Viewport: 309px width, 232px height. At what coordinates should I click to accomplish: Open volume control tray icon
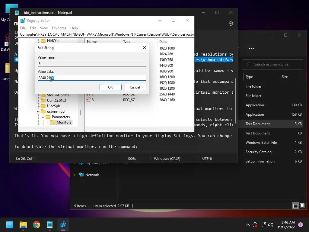click(x=271, y=225)
